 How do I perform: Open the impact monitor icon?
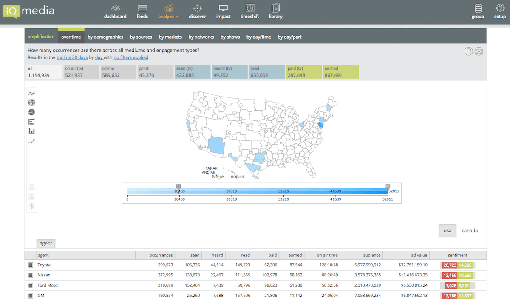tap(223, 8)
